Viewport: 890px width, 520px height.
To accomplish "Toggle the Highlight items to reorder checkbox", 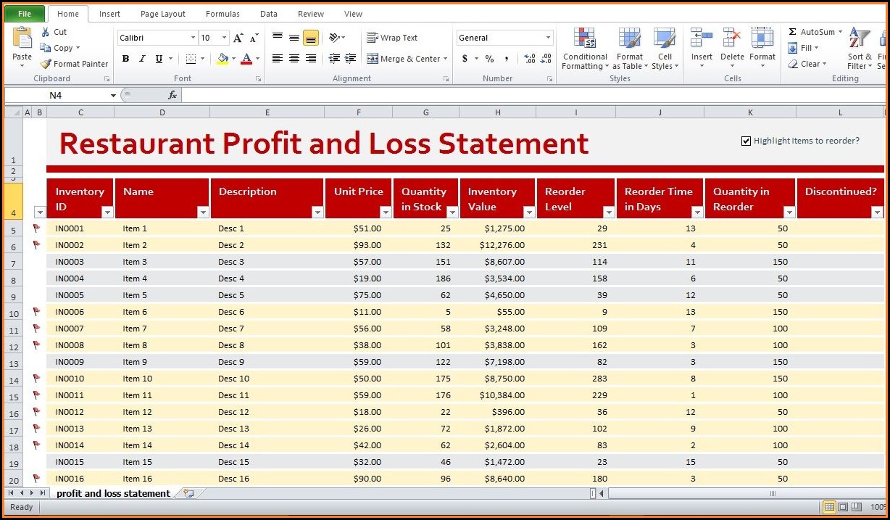I will [x=746, y=141].
